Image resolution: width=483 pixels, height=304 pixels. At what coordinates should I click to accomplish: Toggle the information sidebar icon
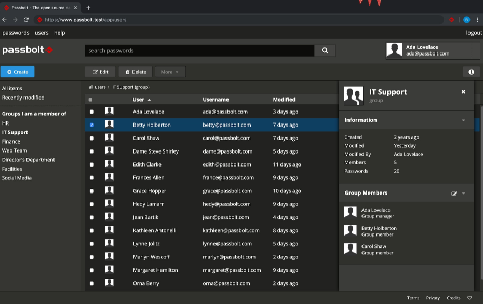(x=471, y=72)
